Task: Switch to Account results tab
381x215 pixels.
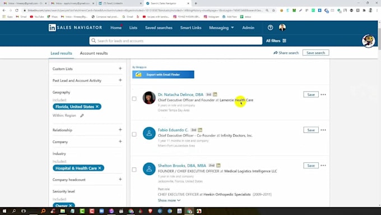Action: (x=94, y=53)
